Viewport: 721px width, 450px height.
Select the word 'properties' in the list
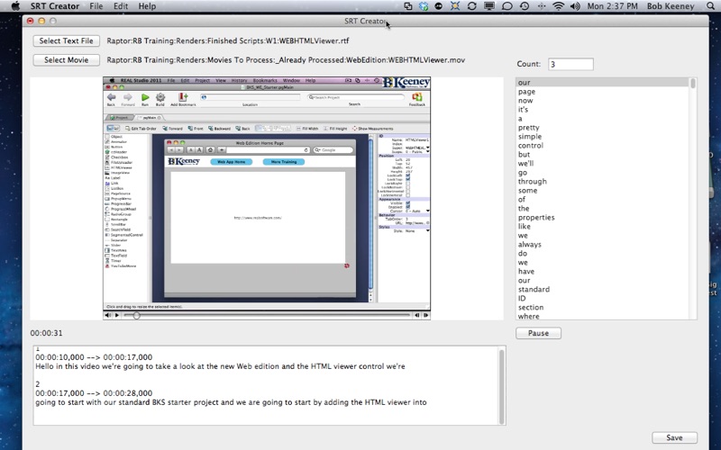[536, 218]
